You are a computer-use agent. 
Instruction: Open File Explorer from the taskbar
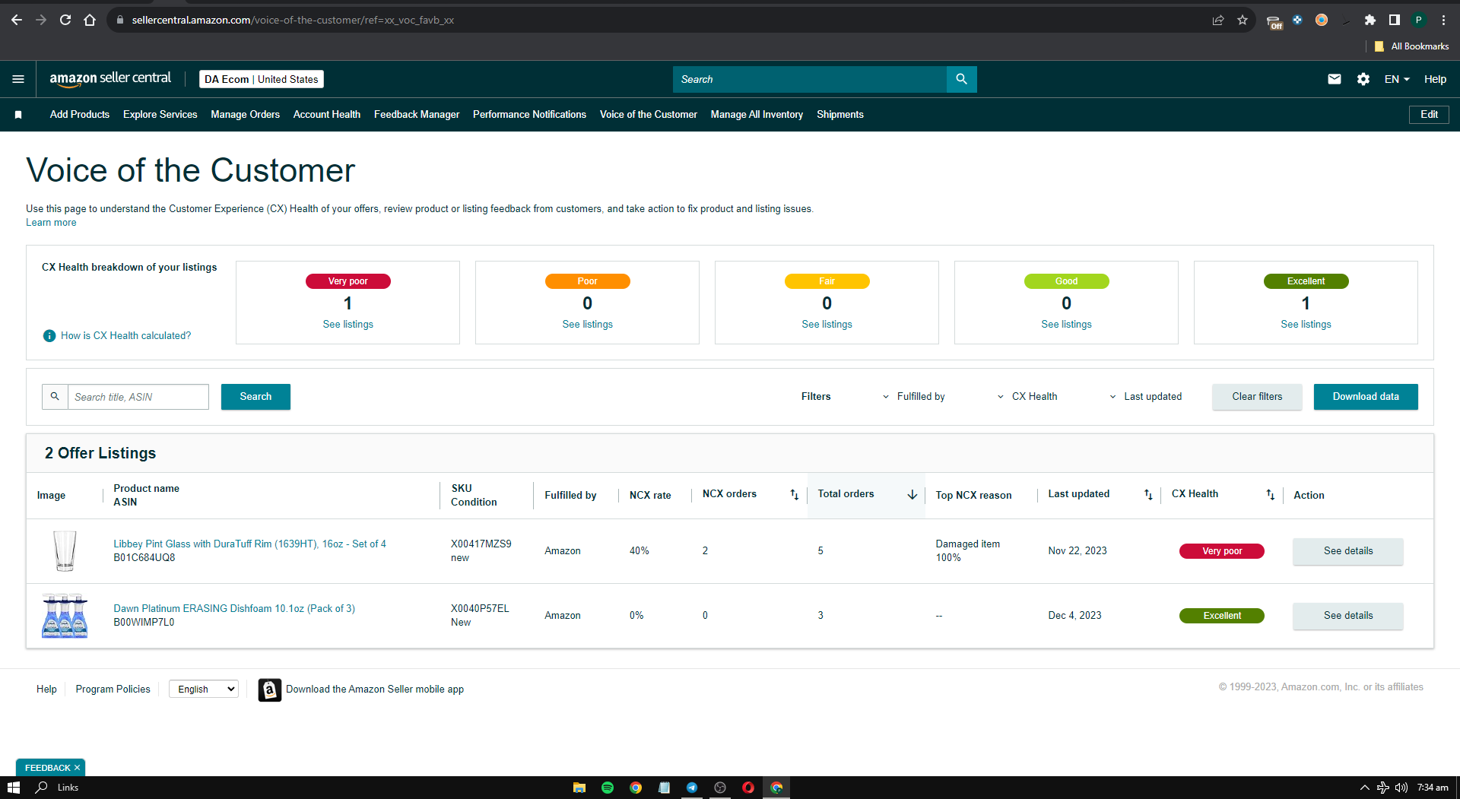coord(579,788)
